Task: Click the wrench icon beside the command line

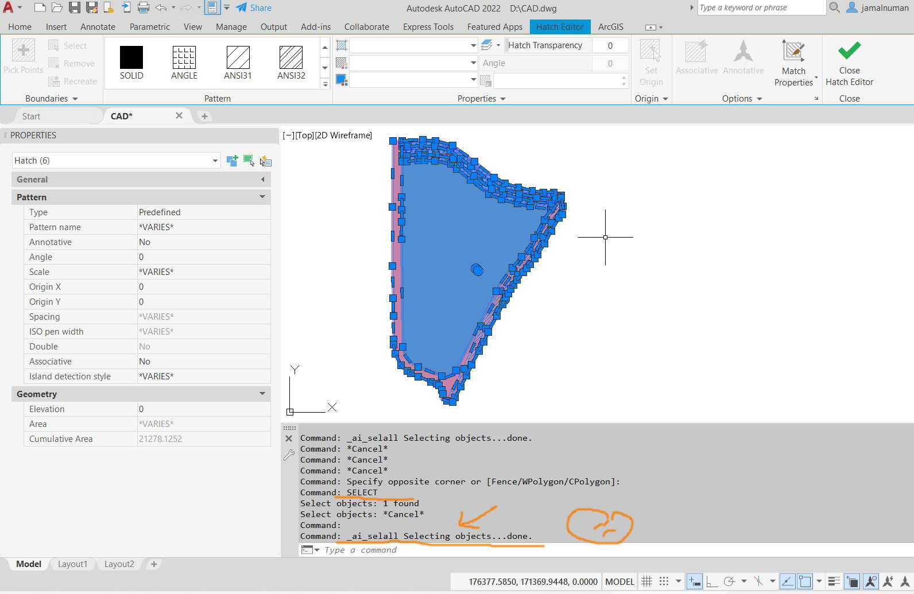Action: pos(289,455)
